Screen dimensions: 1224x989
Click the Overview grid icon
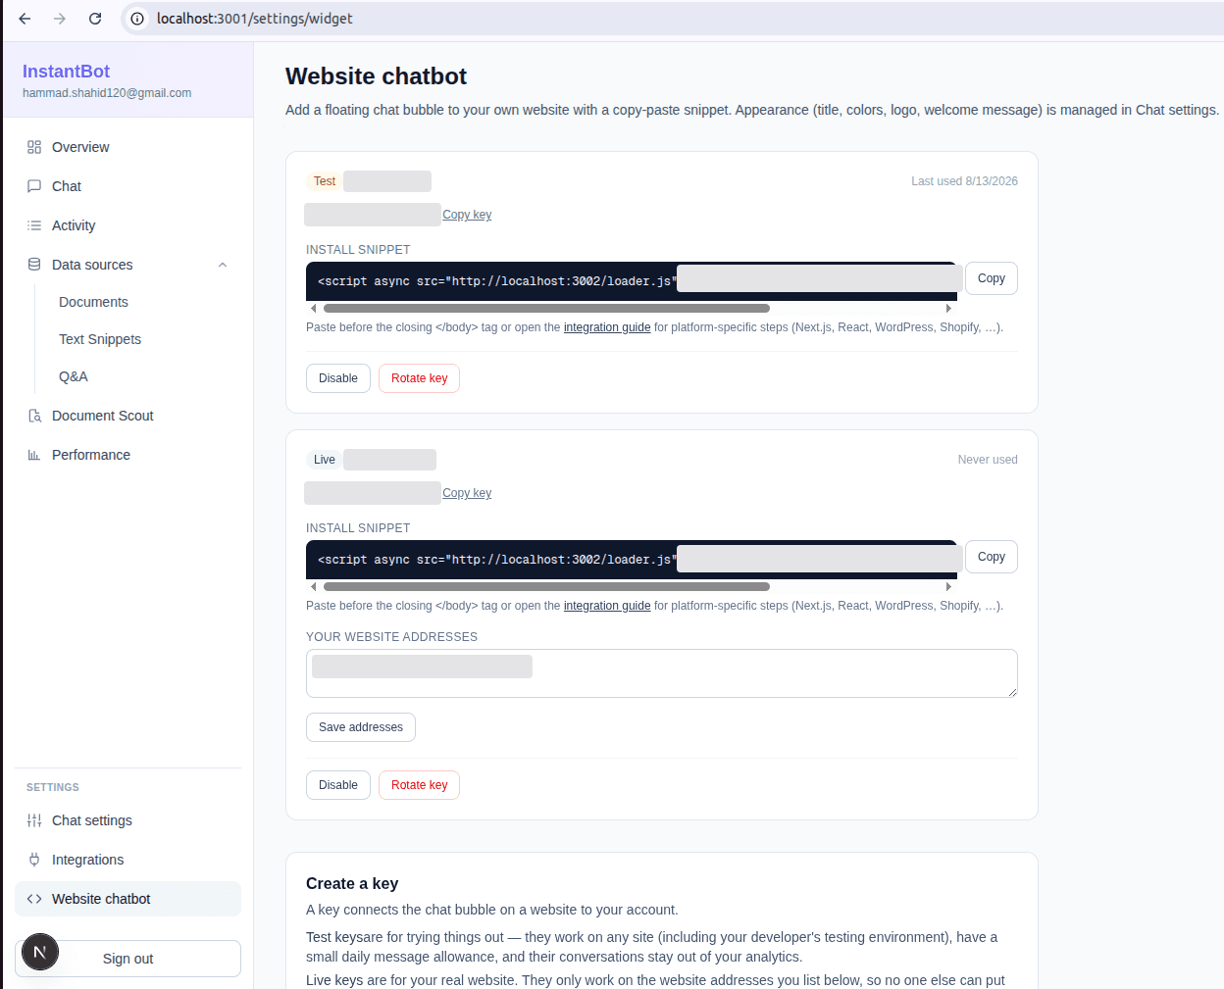[x=34, y=147]
